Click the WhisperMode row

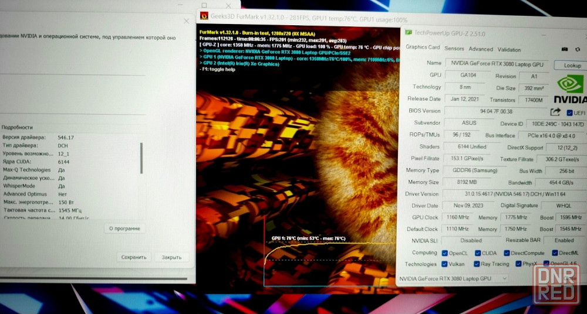point(70,186)
